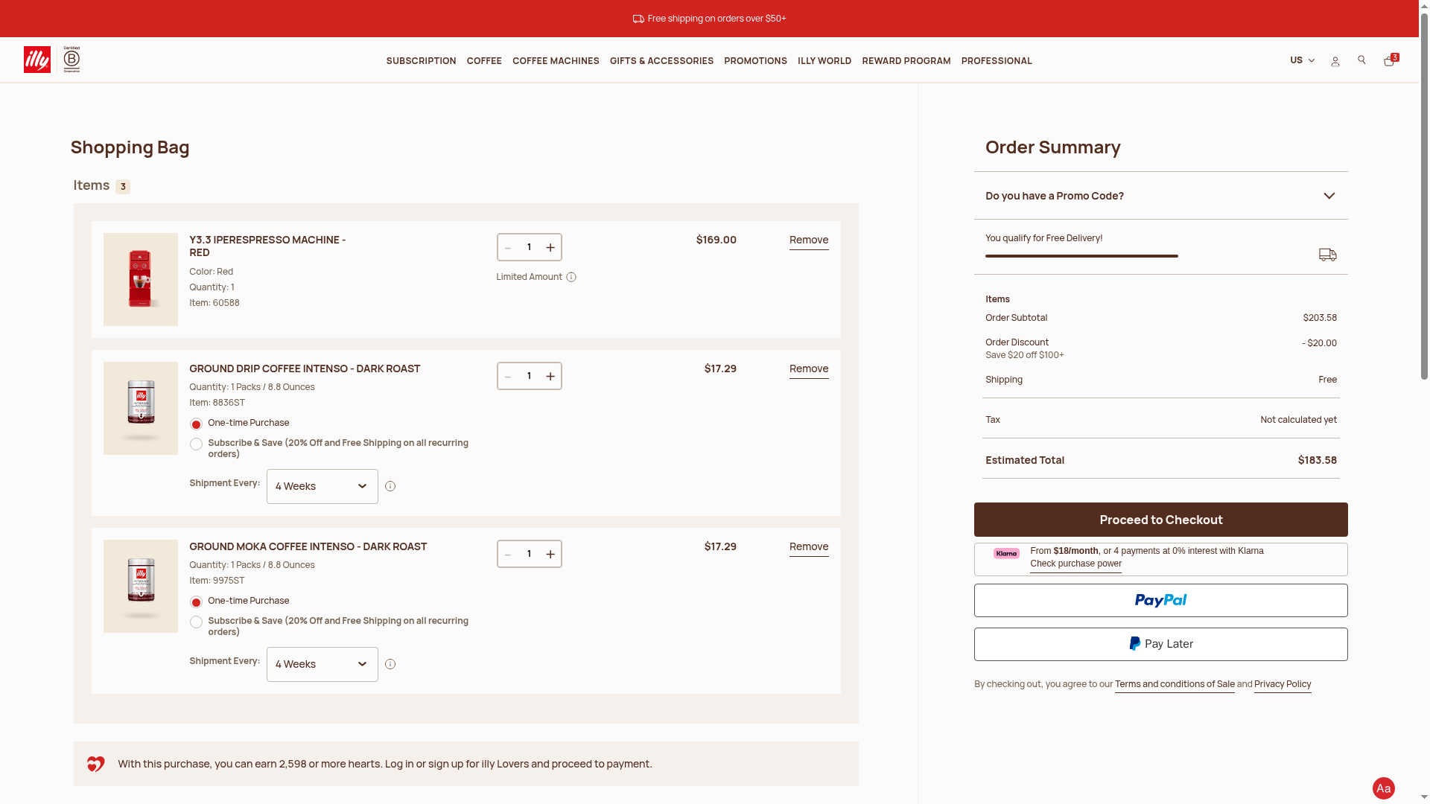Screen dimensions: 1430x804
Task: Select Subscribe & Save for Ground Drip coffee
Action: [196, 444]
